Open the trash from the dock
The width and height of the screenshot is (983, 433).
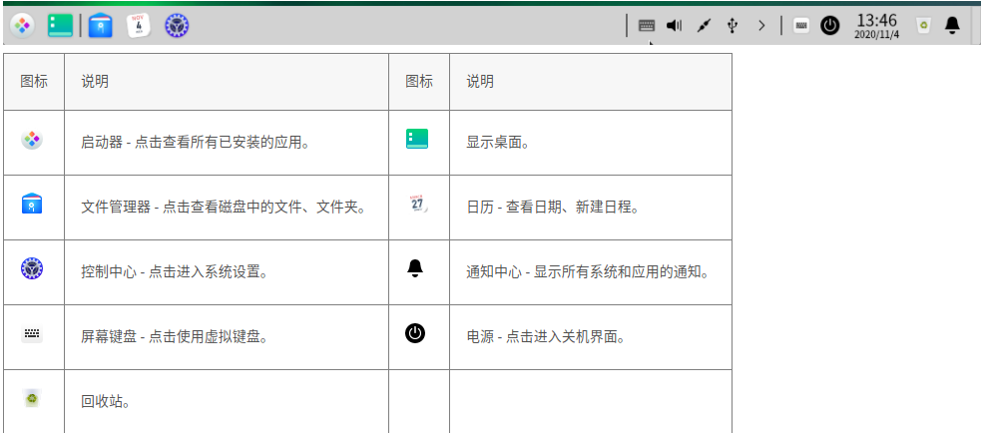924,26
